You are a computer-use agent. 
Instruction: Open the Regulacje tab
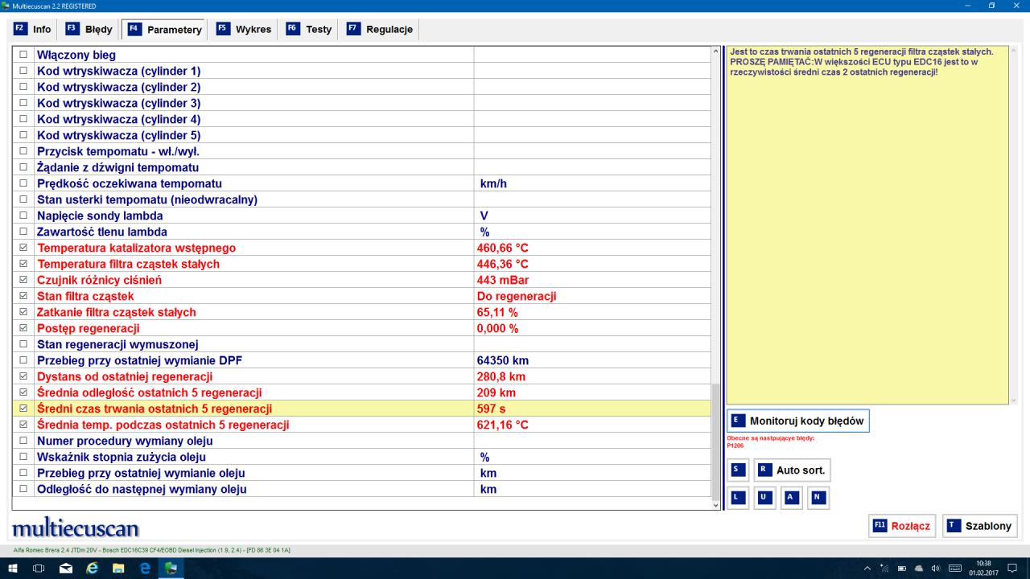pyautogui.click(x=380, y=29)
